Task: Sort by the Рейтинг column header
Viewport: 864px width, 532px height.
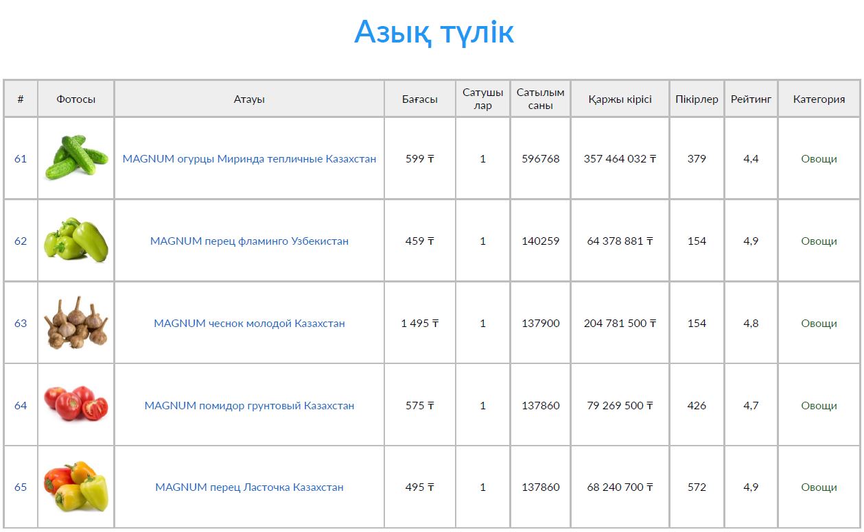Action: coord(751,99)
